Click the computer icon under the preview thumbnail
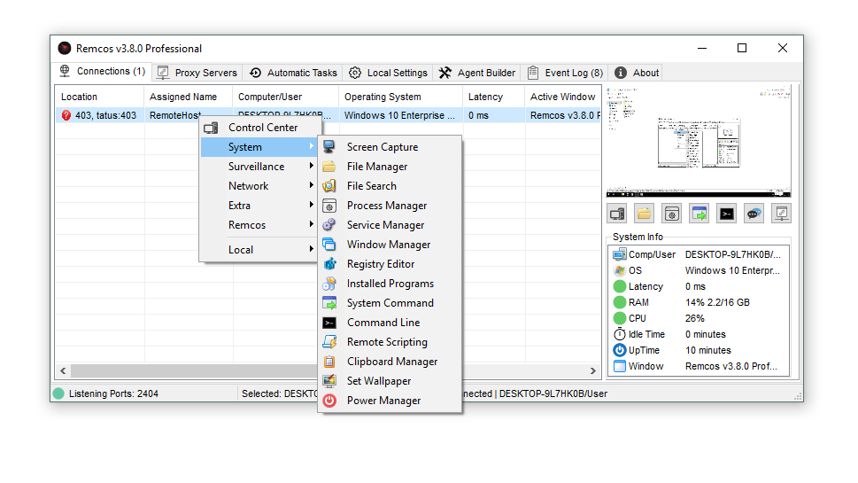This screenshot has width=858, height=483. 617,214
